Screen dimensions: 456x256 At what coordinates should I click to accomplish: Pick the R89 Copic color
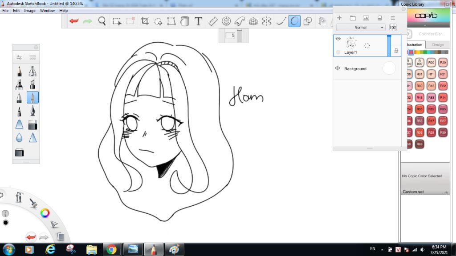tap(419, 144)
